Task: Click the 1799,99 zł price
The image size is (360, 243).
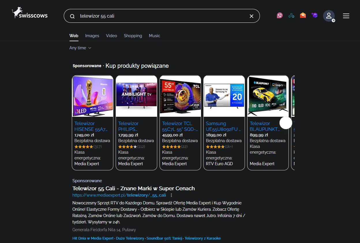Action: point(128,135)
